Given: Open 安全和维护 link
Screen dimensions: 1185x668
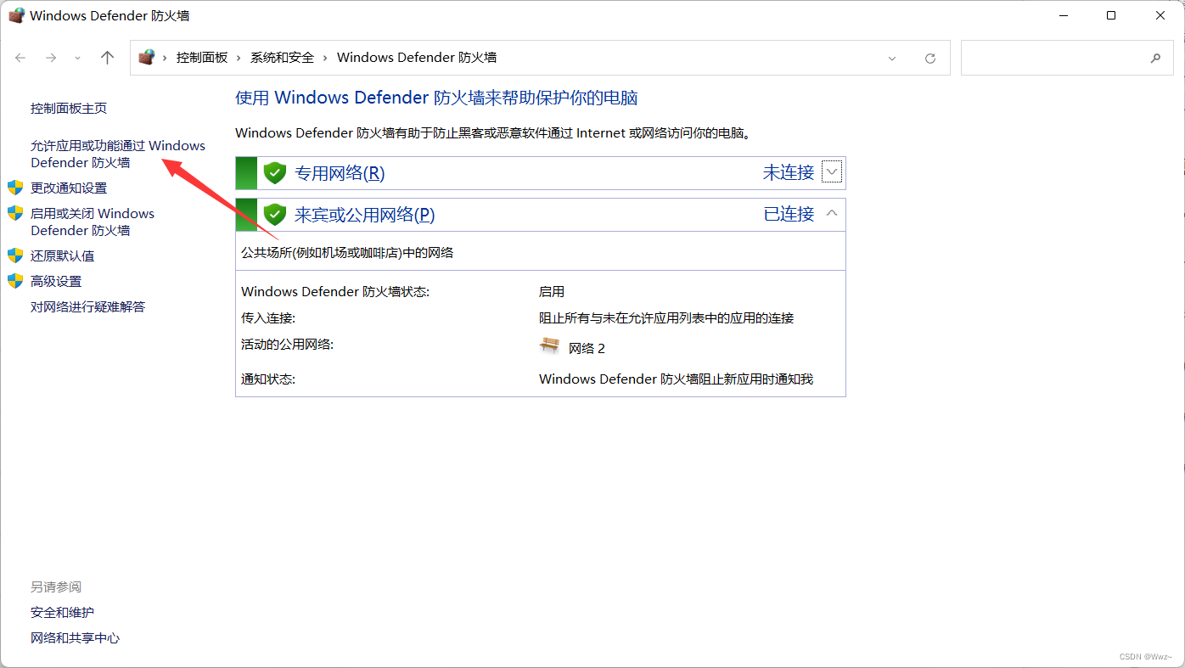Looking at the screenshot, I should tap(62, 613).
